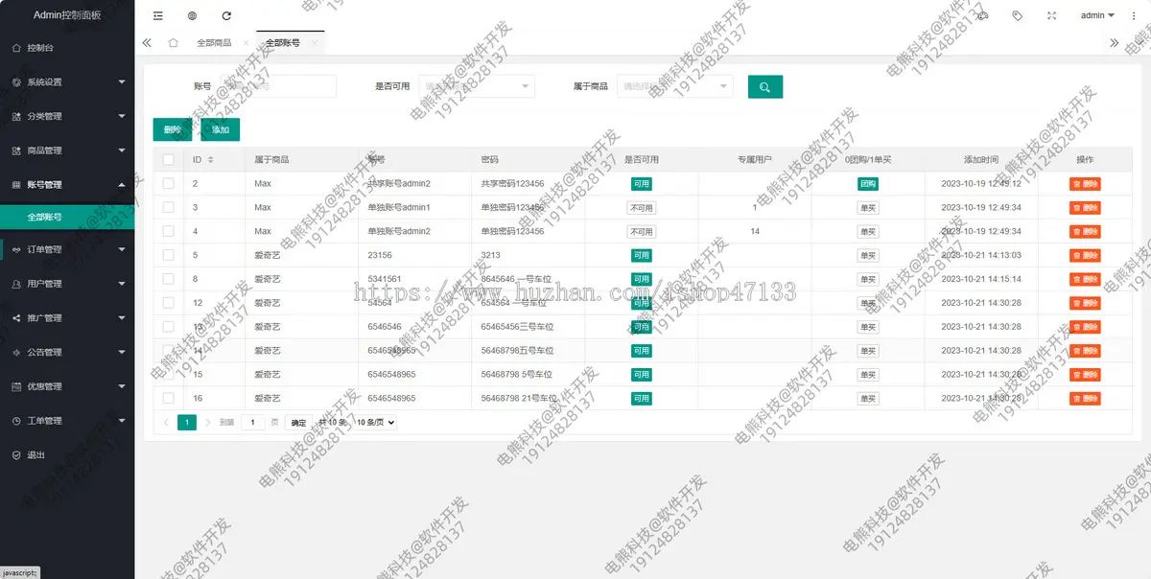Toggle 单买 tag in row ID 3
Screen dimensions: 1151x579
(x=868, y=207)
